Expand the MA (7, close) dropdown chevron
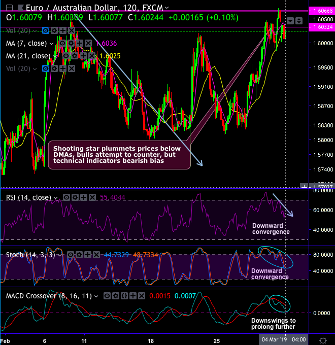This screenshot has width=335, height=345. (x=51, y=44)
